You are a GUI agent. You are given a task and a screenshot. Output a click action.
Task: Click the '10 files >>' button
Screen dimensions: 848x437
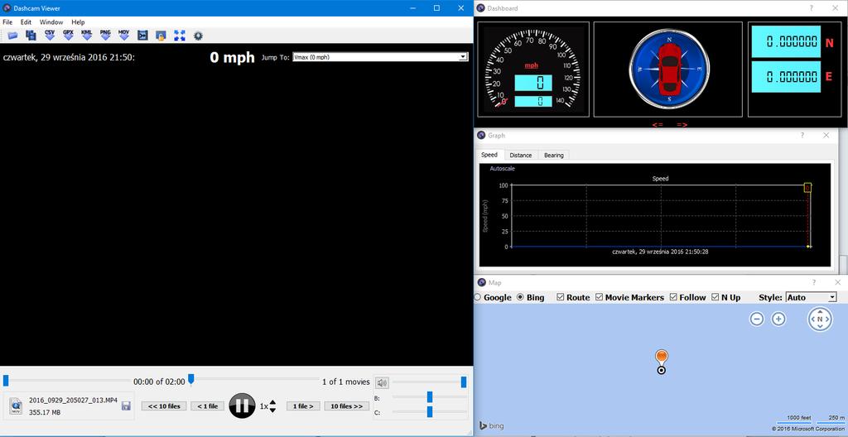click(x=347, y=406)
